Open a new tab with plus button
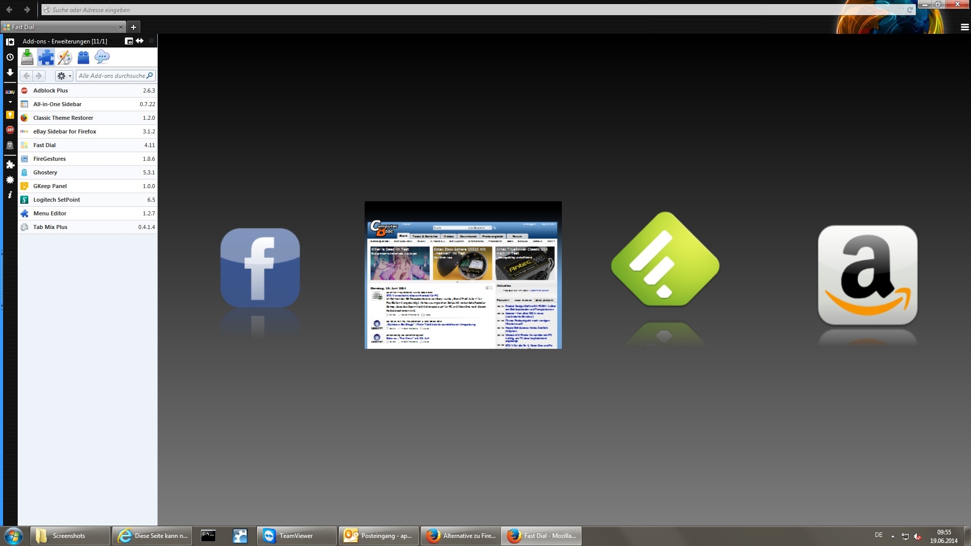This screenshot has height=546, width=971. [x=134, y=27]
